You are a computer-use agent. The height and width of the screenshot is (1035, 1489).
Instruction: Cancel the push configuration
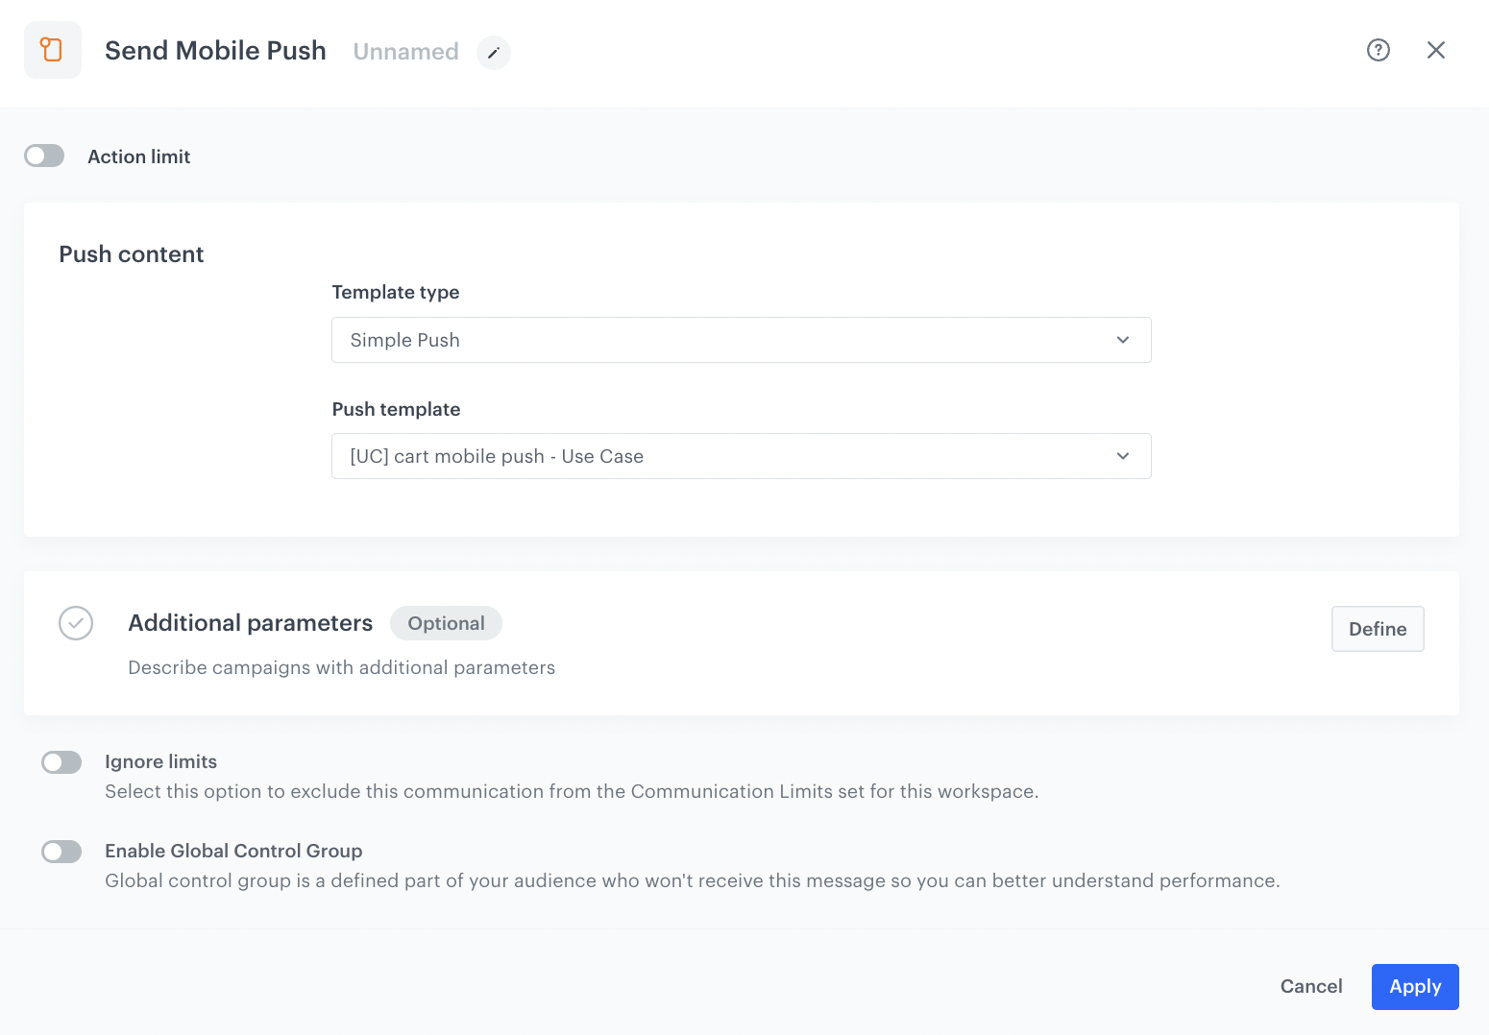click(1310, 986)
